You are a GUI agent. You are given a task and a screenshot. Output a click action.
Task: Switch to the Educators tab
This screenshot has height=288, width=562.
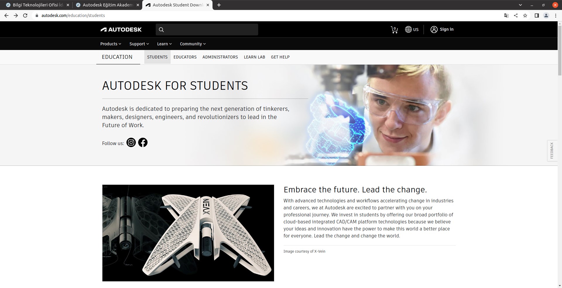(185, 57)
